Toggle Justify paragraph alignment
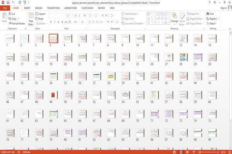The width and height of the screenshot is (232, 154). (x=101, y=22)
